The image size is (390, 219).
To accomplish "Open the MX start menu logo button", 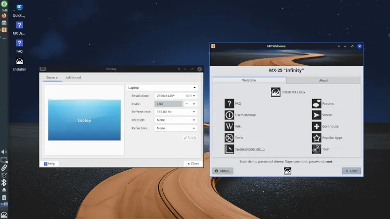I will pos(4,215).
